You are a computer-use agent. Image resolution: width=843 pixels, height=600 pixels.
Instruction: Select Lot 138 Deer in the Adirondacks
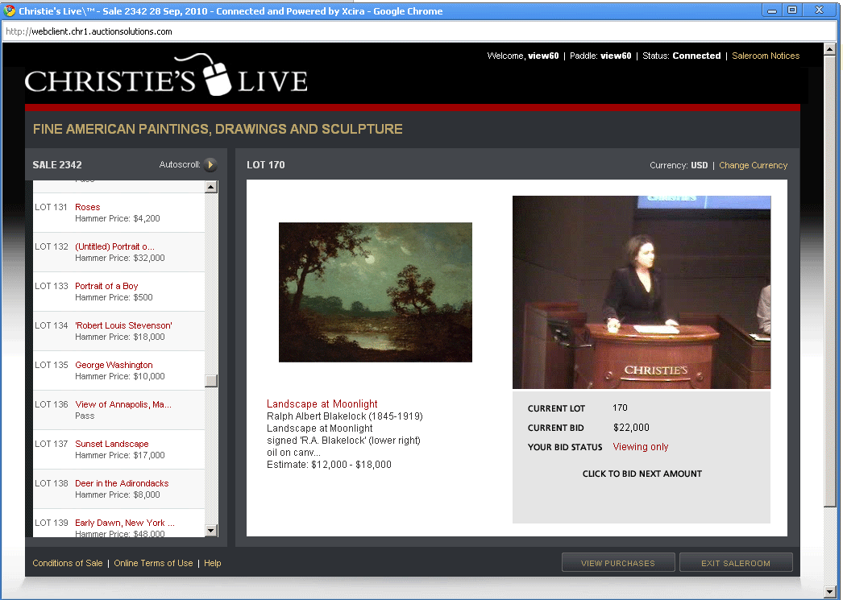(122, 483)
